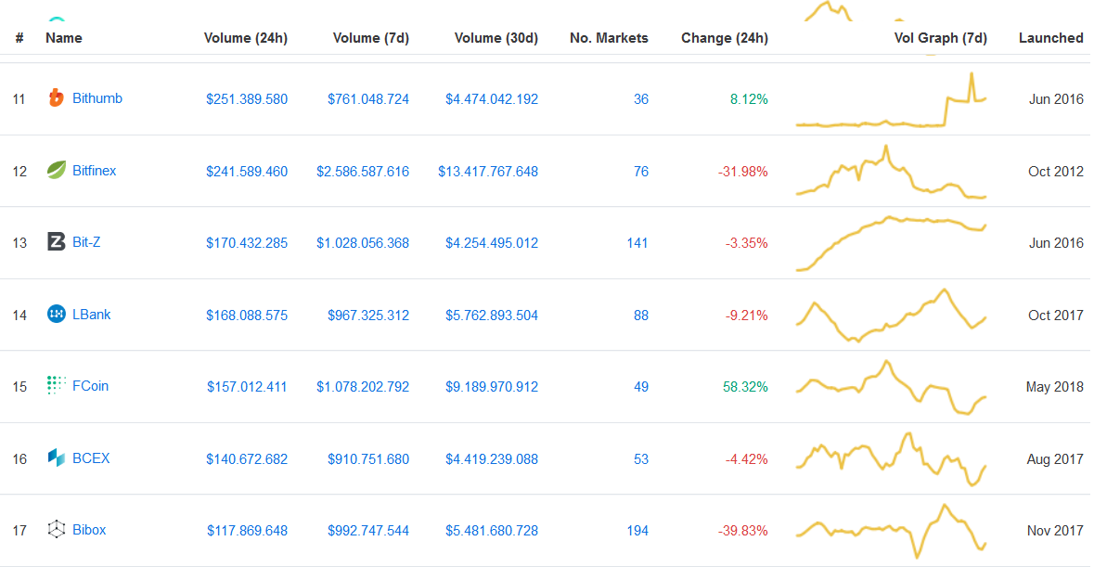Click the Bithumb exchange logo icon

point(56,98)
